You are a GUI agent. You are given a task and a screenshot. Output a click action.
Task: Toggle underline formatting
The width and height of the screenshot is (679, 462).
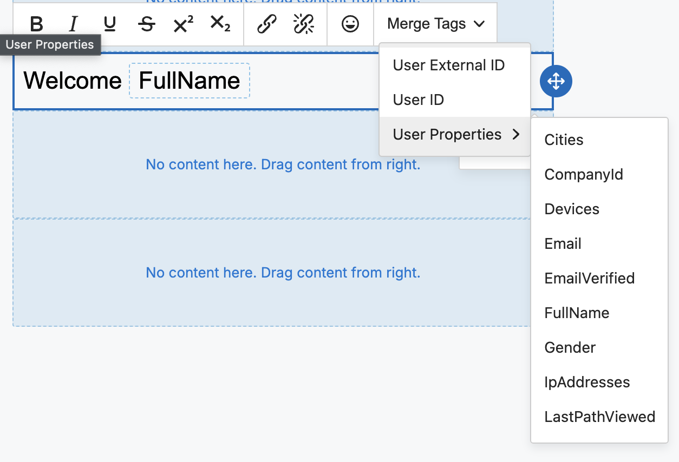pos(110,24)
